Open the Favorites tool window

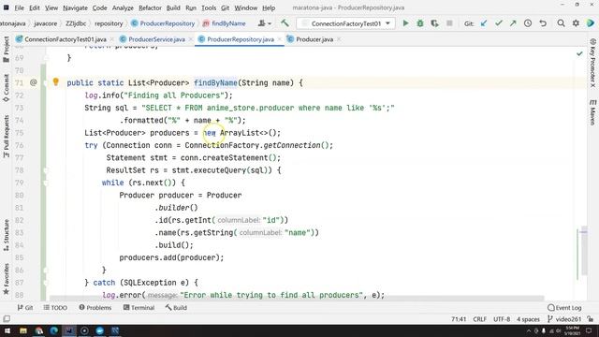6,279
